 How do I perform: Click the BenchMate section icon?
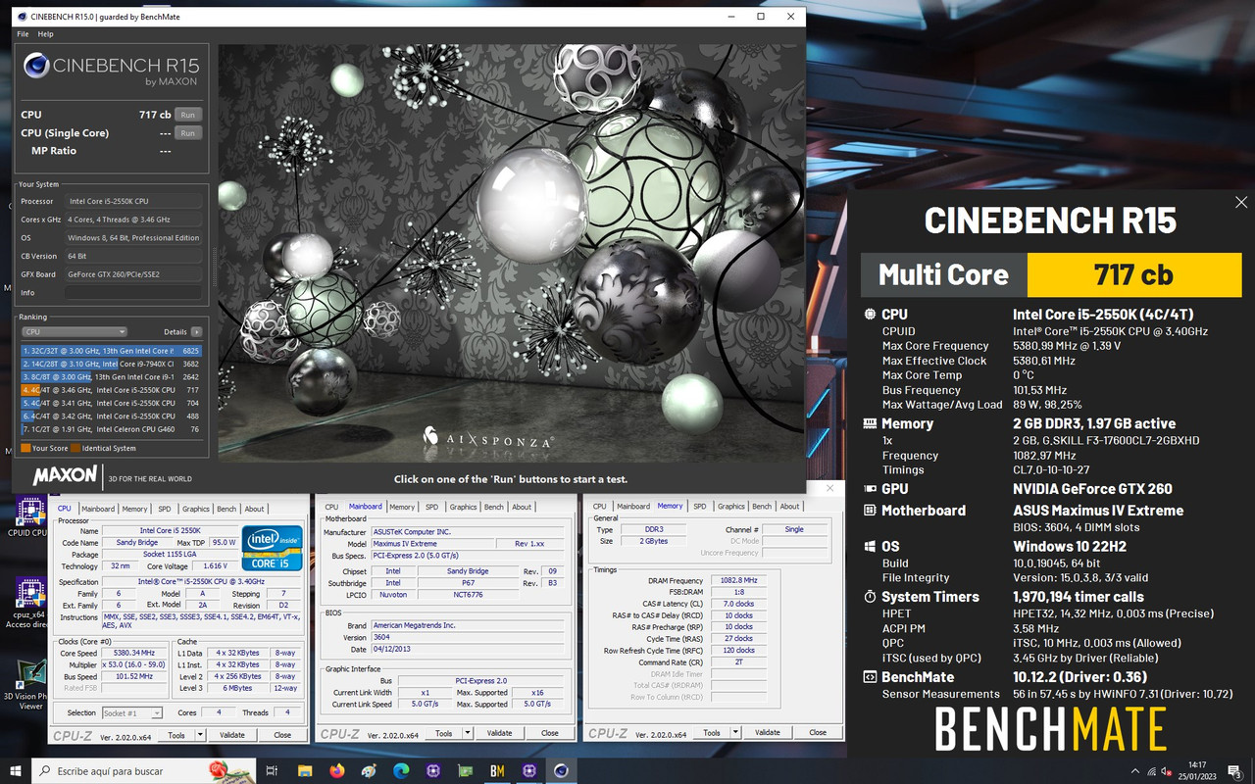870,677
